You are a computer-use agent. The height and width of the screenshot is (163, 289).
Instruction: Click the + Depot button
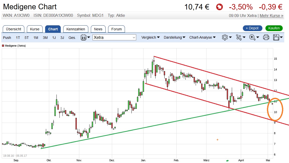point(253,28)
